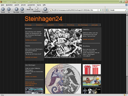Click the Badminton Fußball banner image

(x=92, y=69)
